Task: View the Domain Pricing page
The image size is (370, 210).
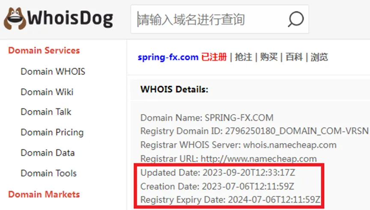Action: click(52, 132)
